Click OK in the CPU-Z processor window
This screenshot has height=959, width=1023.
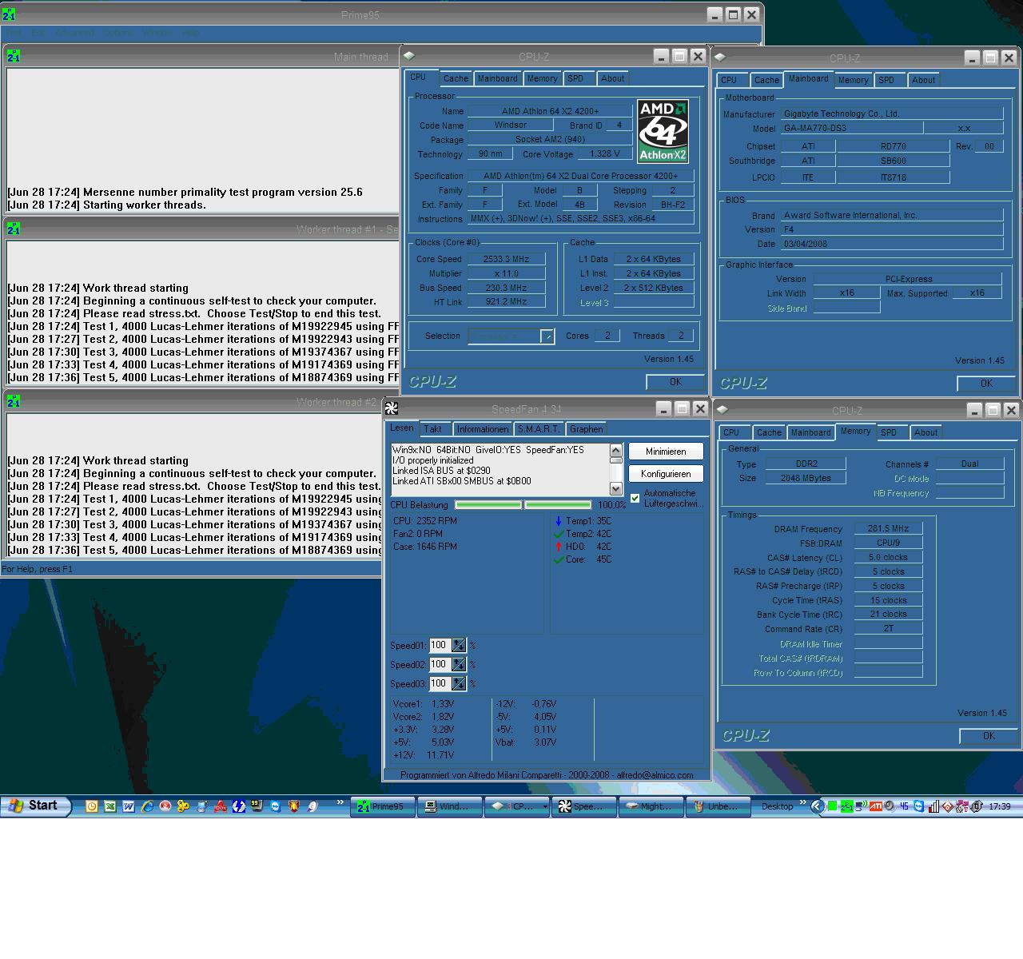click(x=675, y=382)
